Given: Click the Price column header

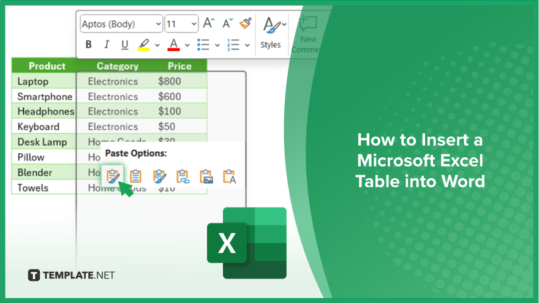Looking at the screenshot, I should click(179, 65).
